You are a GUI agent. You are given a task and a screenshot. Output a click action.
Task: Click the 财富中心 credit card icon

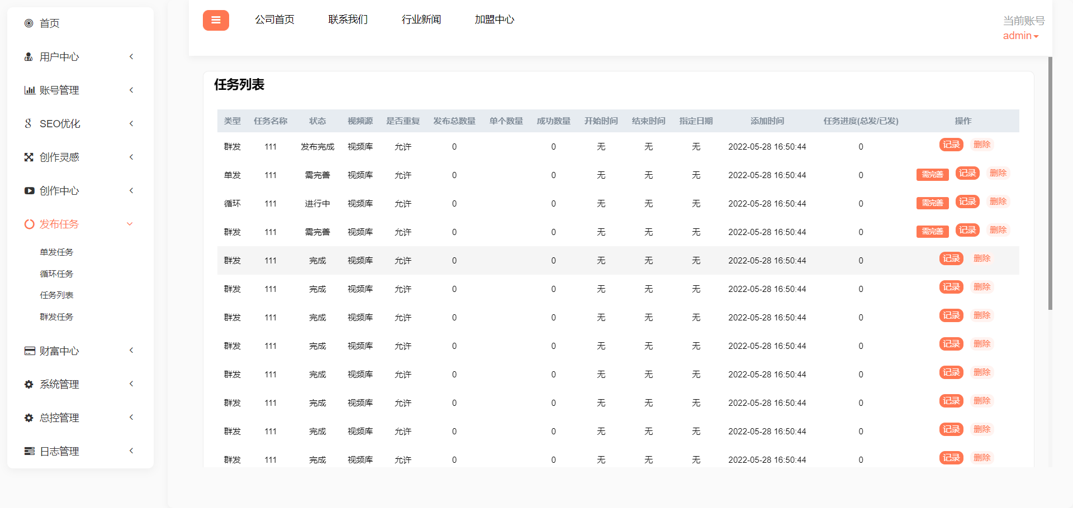pyautogui.click(x=30, y=351)
